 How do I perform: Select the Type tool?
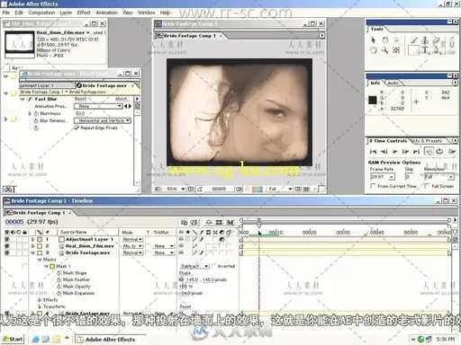point(425,49)
